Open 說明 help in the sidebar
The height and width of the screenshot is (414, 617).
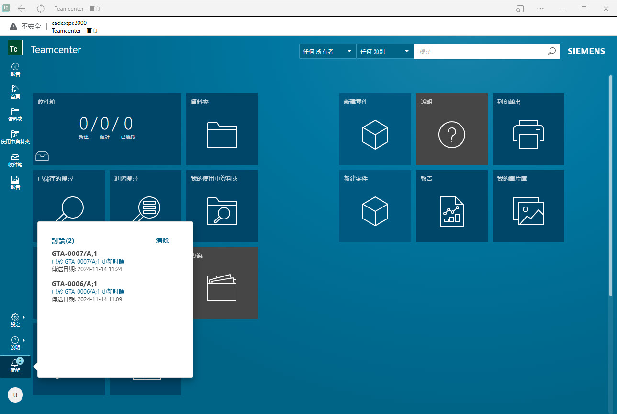tap(15, 343)
